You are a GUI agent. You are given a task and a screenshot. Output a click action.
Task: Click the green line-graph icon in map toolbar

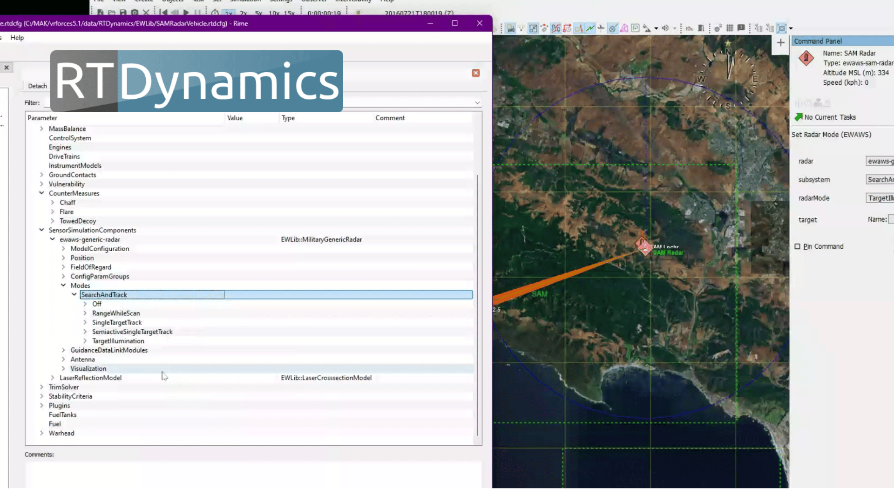coord(590,28)
